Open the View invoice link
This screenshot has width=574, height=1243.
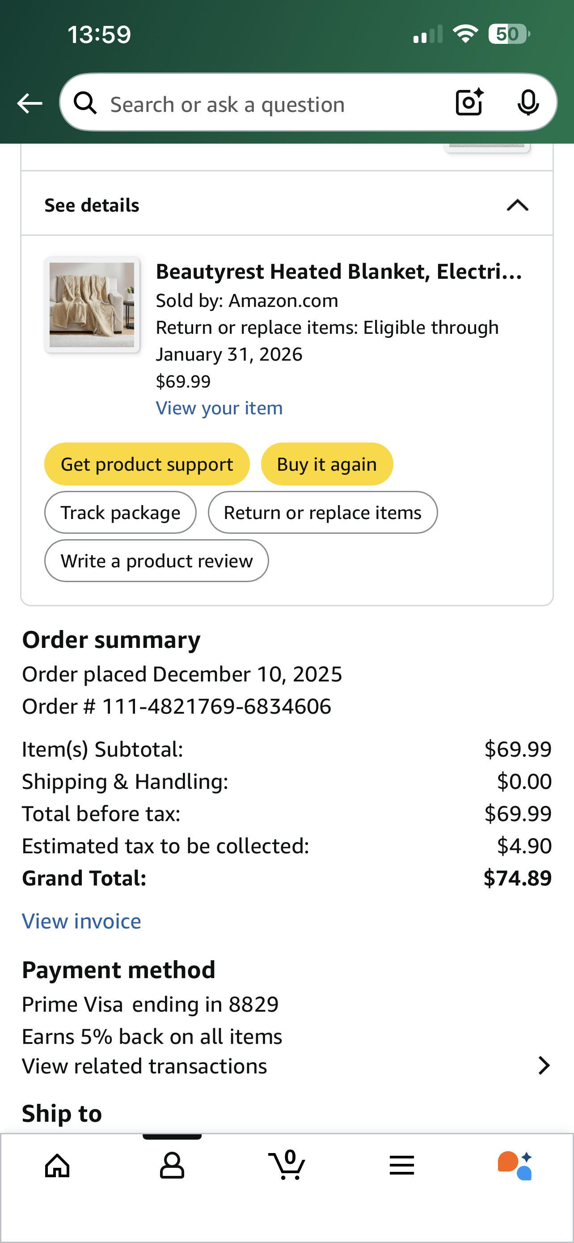[81, 922]
